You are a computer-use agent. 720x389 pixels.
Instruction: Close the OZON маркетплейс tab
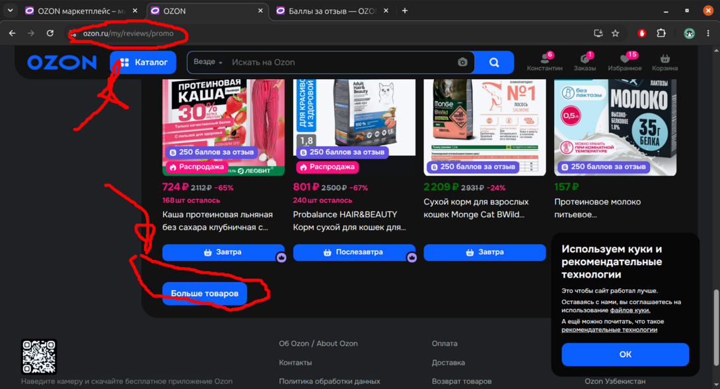[x=135, y=11]
